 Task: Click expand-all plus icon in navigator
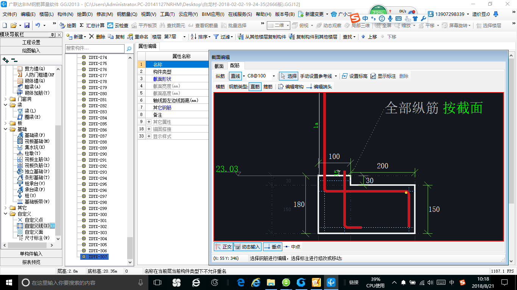[x=5, y=60]
